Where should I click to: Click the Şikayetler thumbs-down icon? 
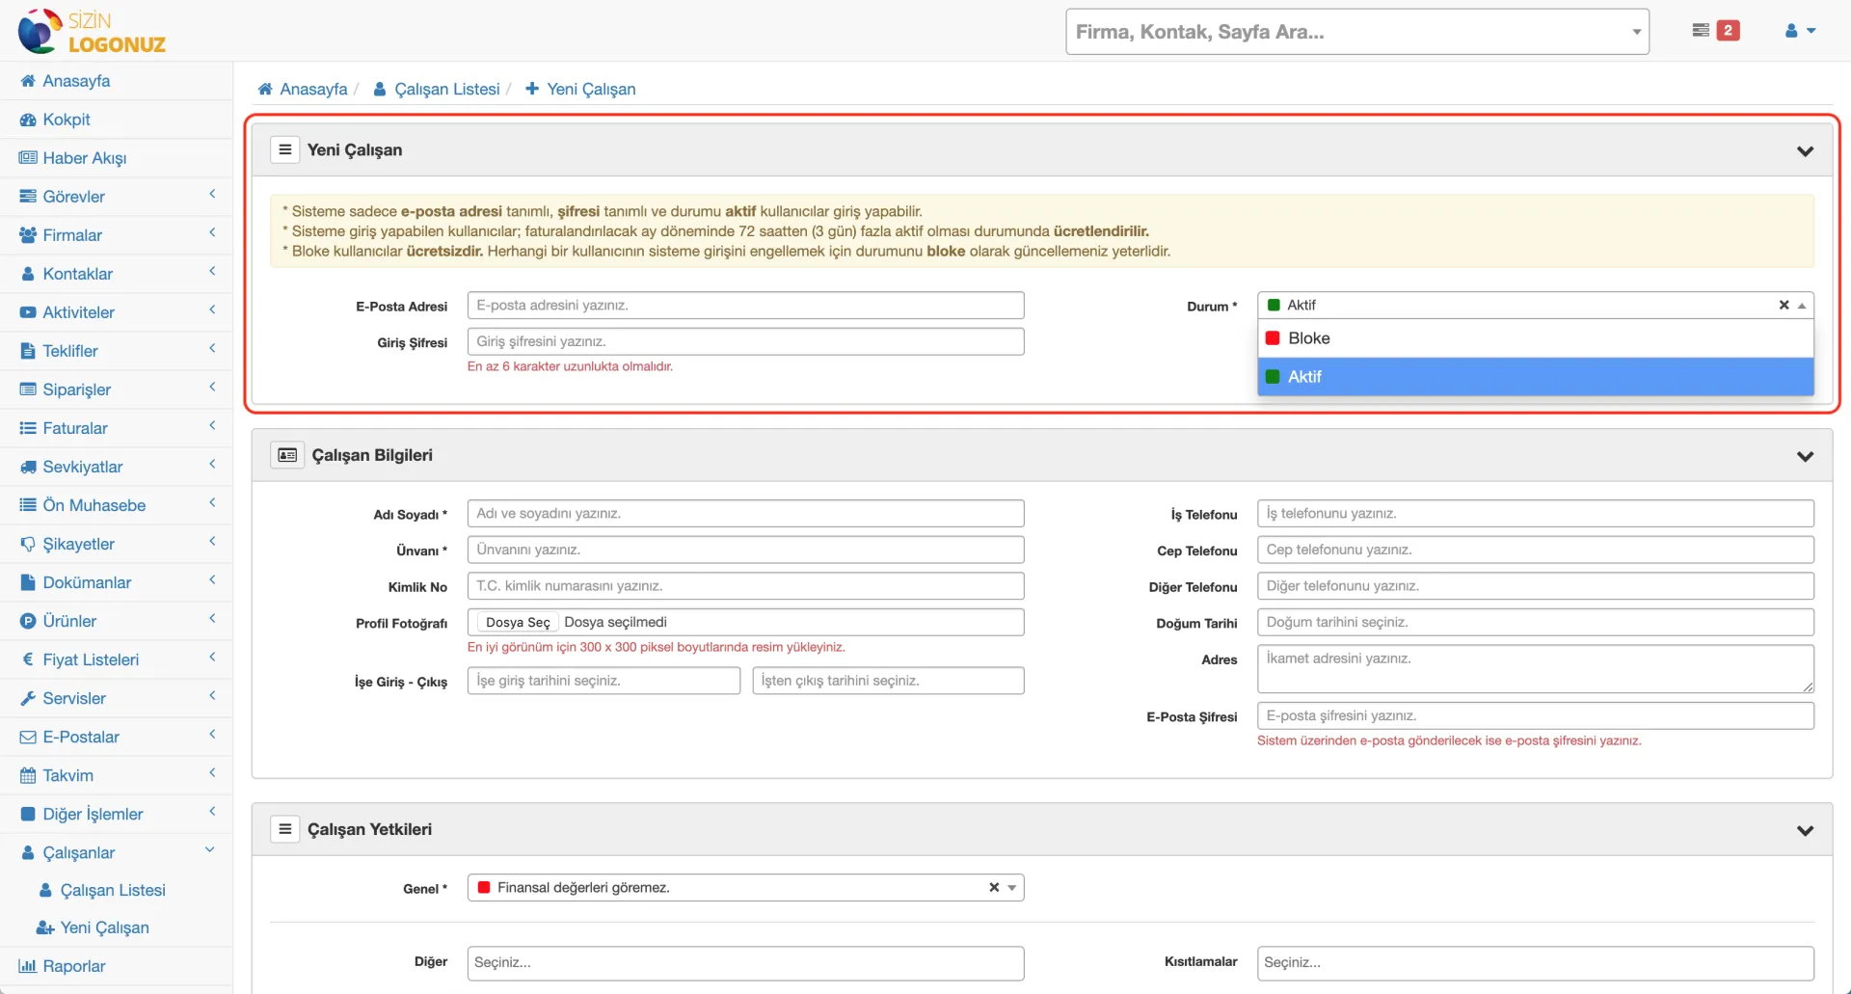tap(28, 544)
